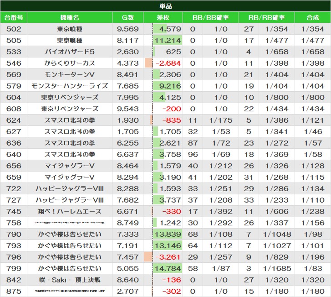Click BB probability 1/72
331x297 pixels.
[x=221, y=143]
